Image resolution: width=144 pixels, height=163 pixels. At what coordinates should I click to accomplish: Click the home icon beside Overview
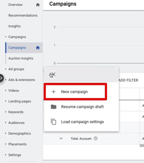tap(38, 5)
